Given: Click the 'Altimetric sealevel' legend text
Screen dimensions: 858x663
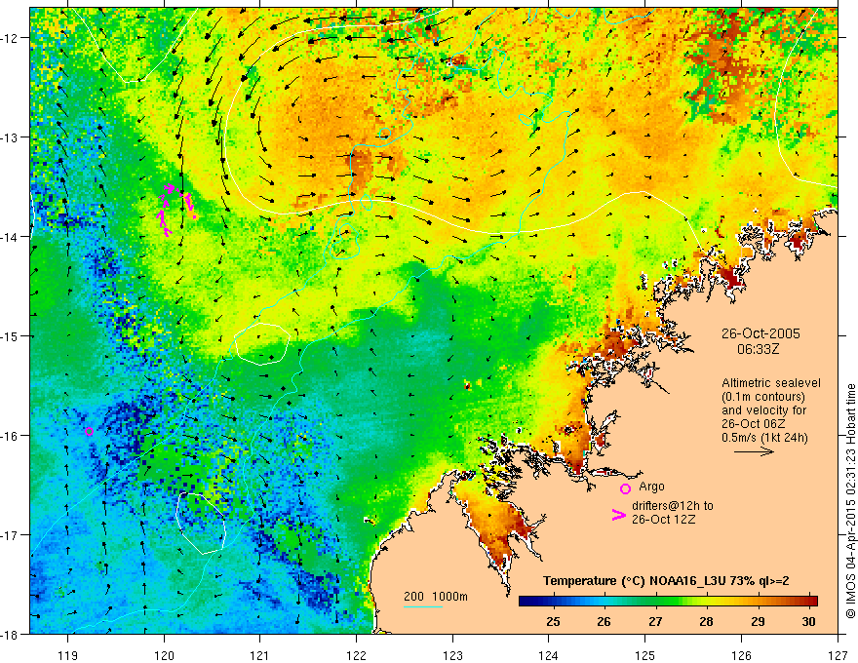Looking at the screenshot, I should [x=771, y=383].
